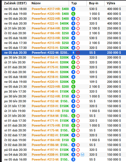The image size is (126, 162).
Task: Click the 6-max icon for Powerfest #220-HR
Action: [73, 14]
